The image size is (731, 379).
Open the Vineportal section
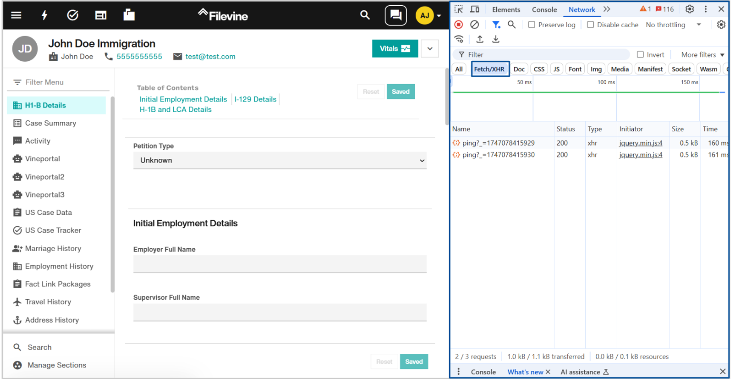tap(42, 159)
